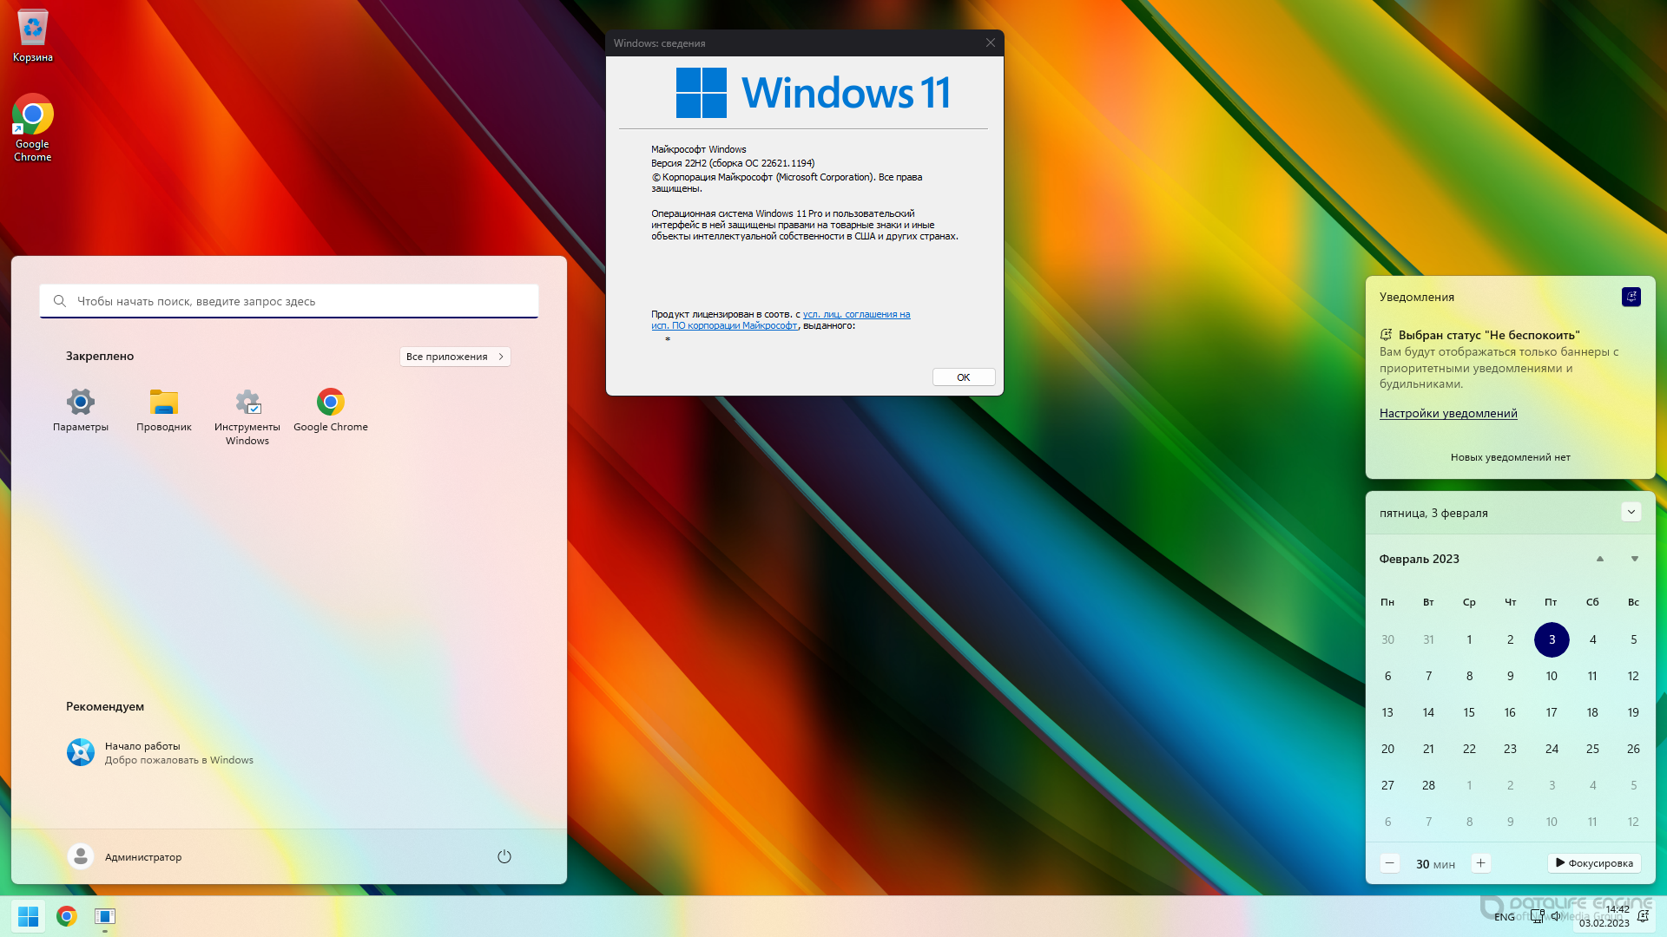Viewport: 1667px width, 937px height.
Task: Select February 19 in the calendar
Action: 1633,712
